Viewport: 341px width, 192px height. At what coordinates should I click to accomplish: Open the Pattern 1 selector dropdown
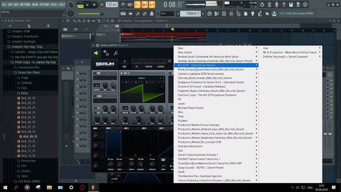point(191,14)
